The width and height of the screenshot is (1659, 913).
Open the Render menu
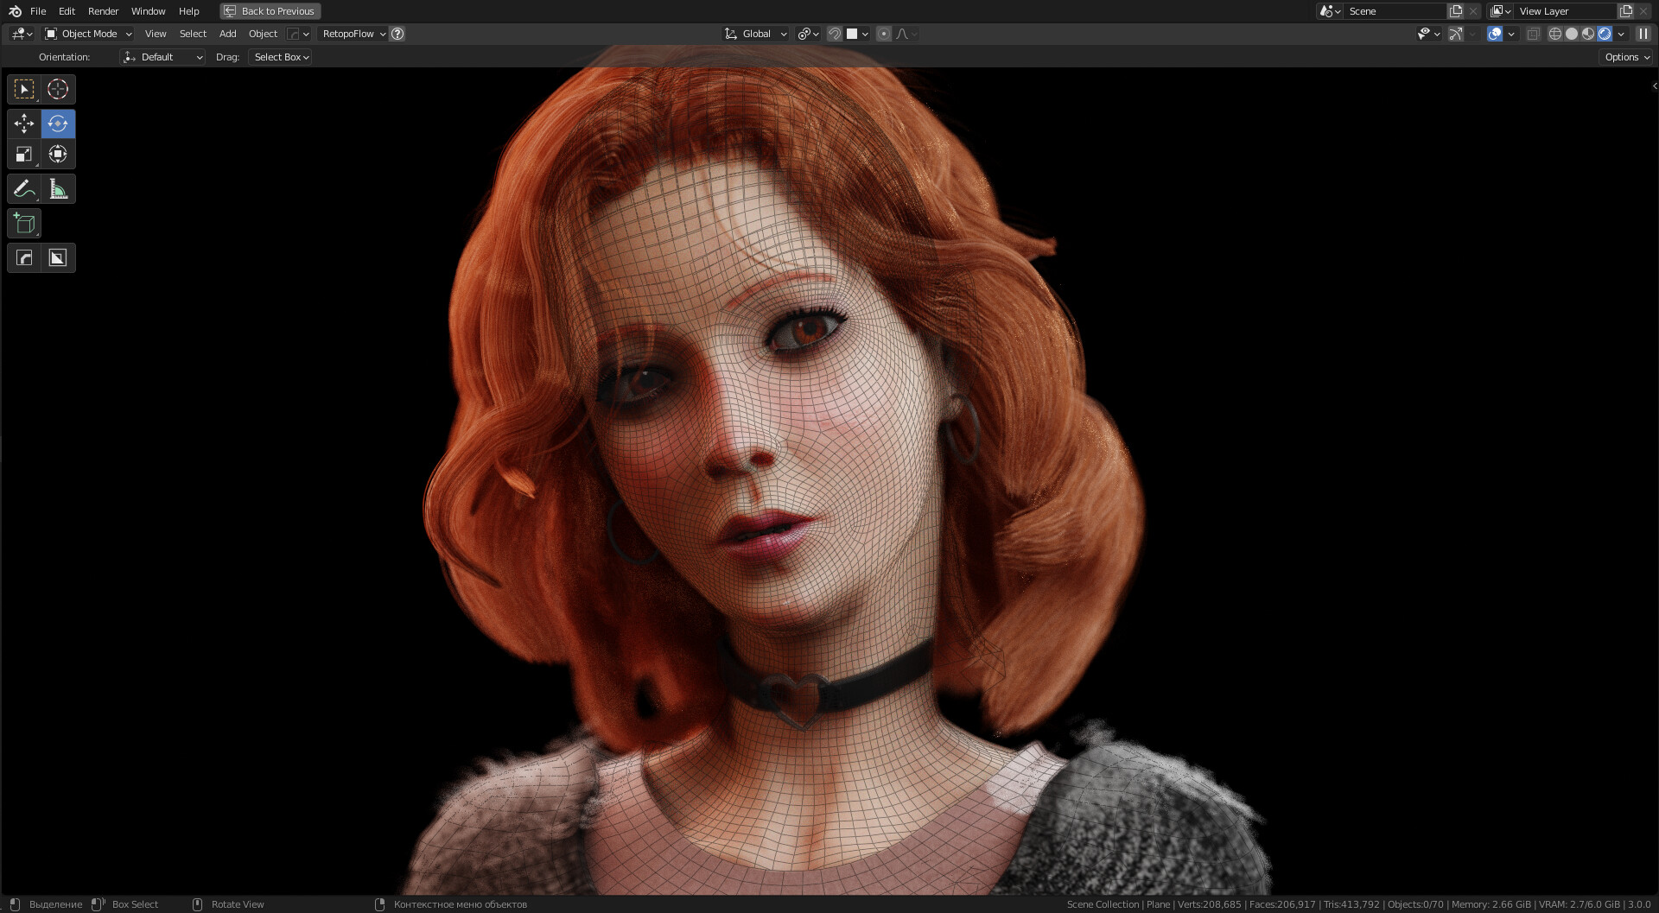click(102, 11)
